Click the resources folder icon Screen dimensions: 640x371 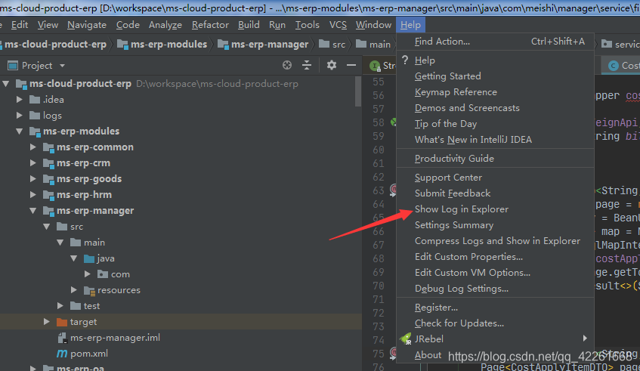coord(89,290)
